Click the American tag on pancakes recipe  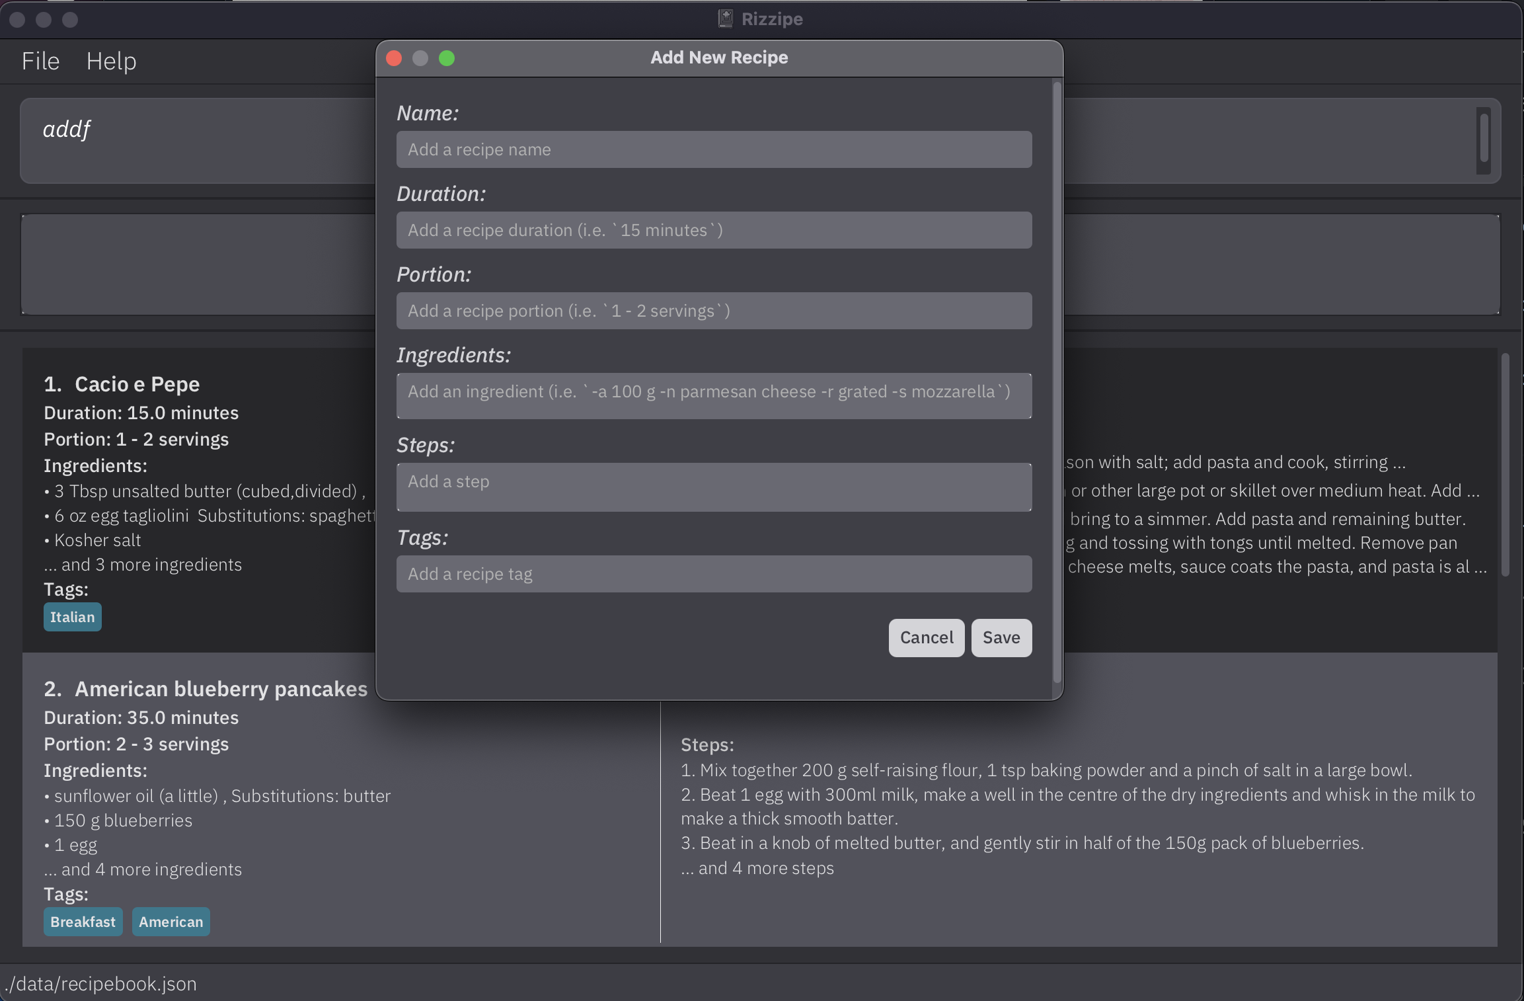(x=170, y=920)
